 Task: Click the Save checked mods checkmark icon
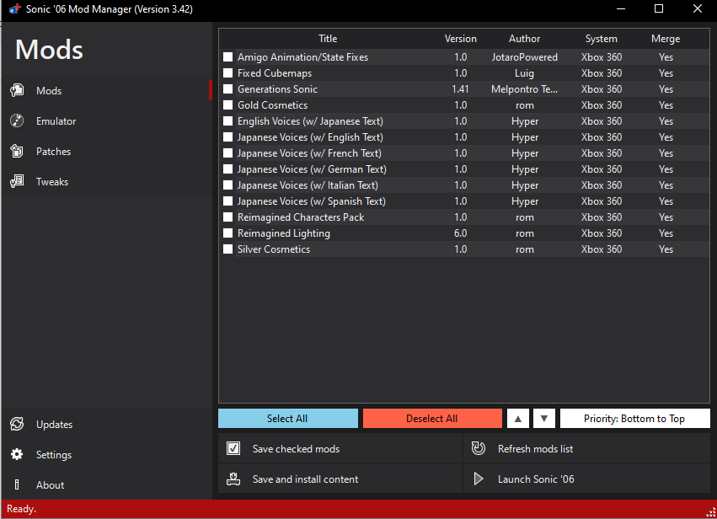233,448
